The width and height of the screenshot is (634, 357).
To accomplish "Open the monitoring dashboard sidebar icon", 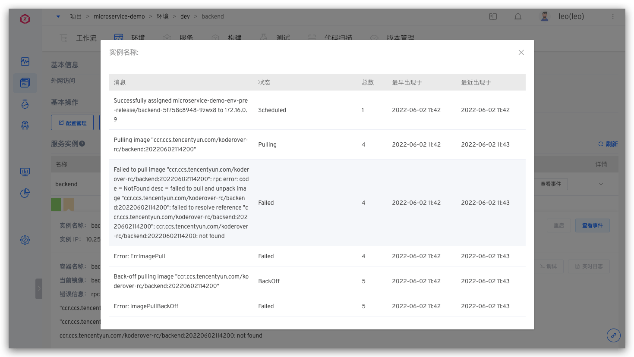I will coord(25,62).
